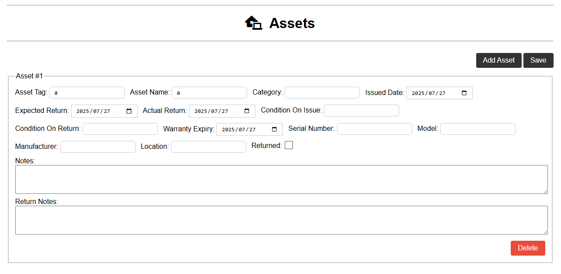Open the Actual Return date picker dropdown
Screen dimensions: 561x274
247,111
